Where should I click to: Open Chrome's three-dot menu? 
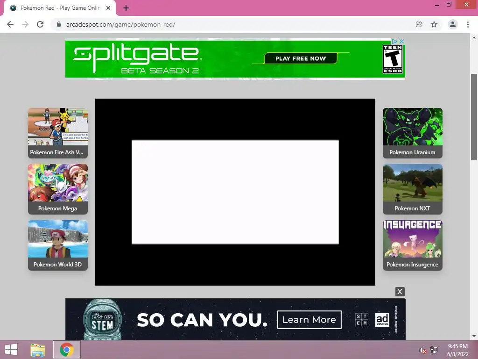[x=468, y=24]
